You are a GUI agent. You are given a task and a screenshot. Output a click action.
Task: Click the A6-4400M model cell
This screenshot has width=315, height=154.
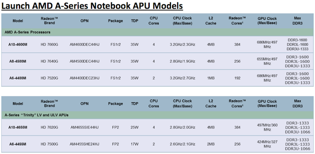pos(18,78)
